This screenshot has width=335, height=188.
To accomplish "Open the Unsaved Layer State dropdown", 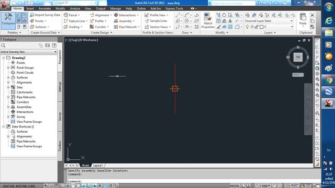I will click(269, 21).
